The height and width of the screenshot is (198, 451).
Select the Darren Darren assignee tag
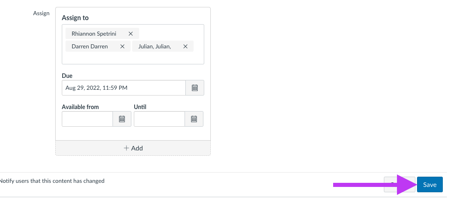[90, 46]
